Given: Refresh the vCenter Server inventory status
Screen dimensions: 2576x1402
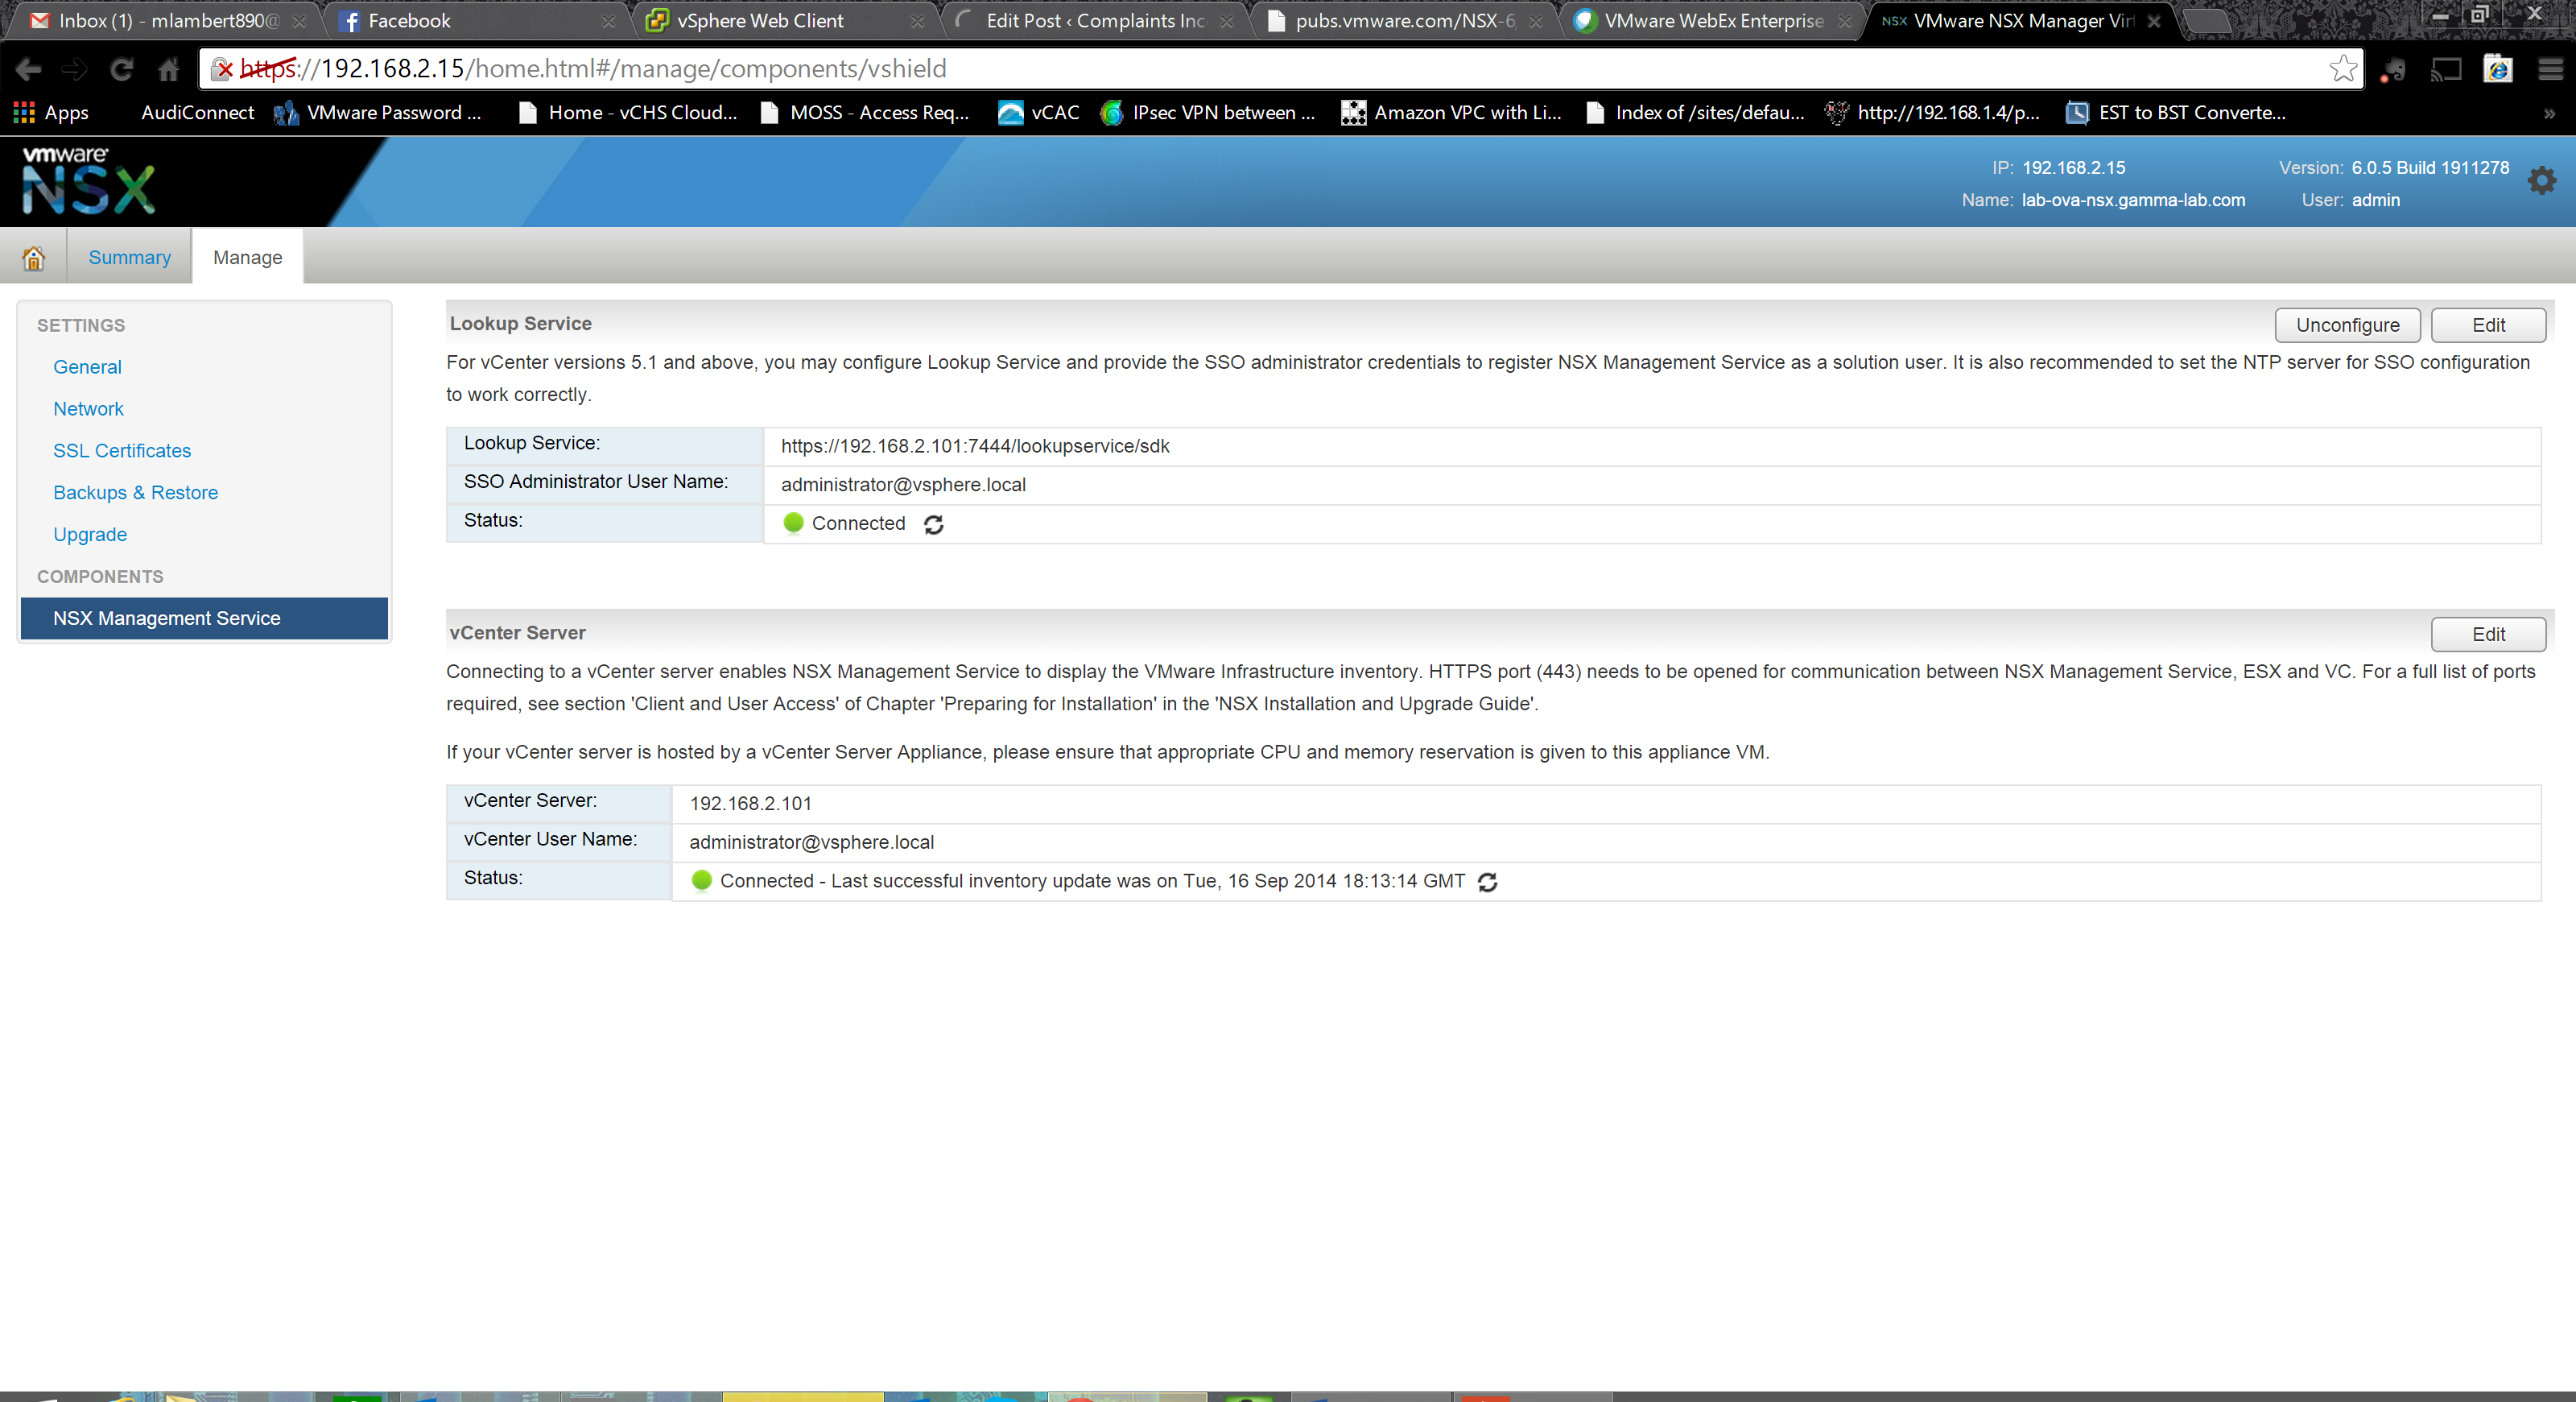Looking at the screenshot, I should pyautogui.click(x=1487, y=882).
